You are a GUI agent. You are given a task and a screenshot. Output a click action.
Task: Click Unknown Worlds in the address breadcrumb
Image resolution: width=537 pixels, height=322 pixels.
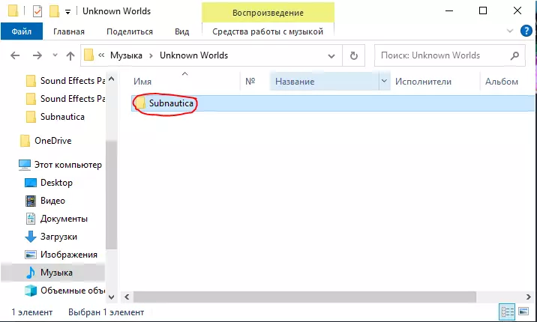(193, 55)
